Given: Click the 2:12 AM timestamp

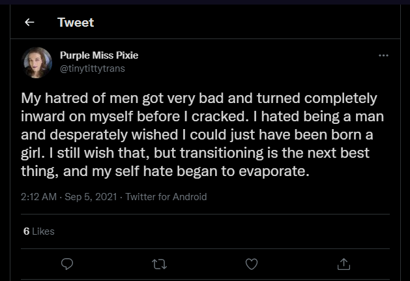Looking at the screenshot, I should tap(39, 196).
